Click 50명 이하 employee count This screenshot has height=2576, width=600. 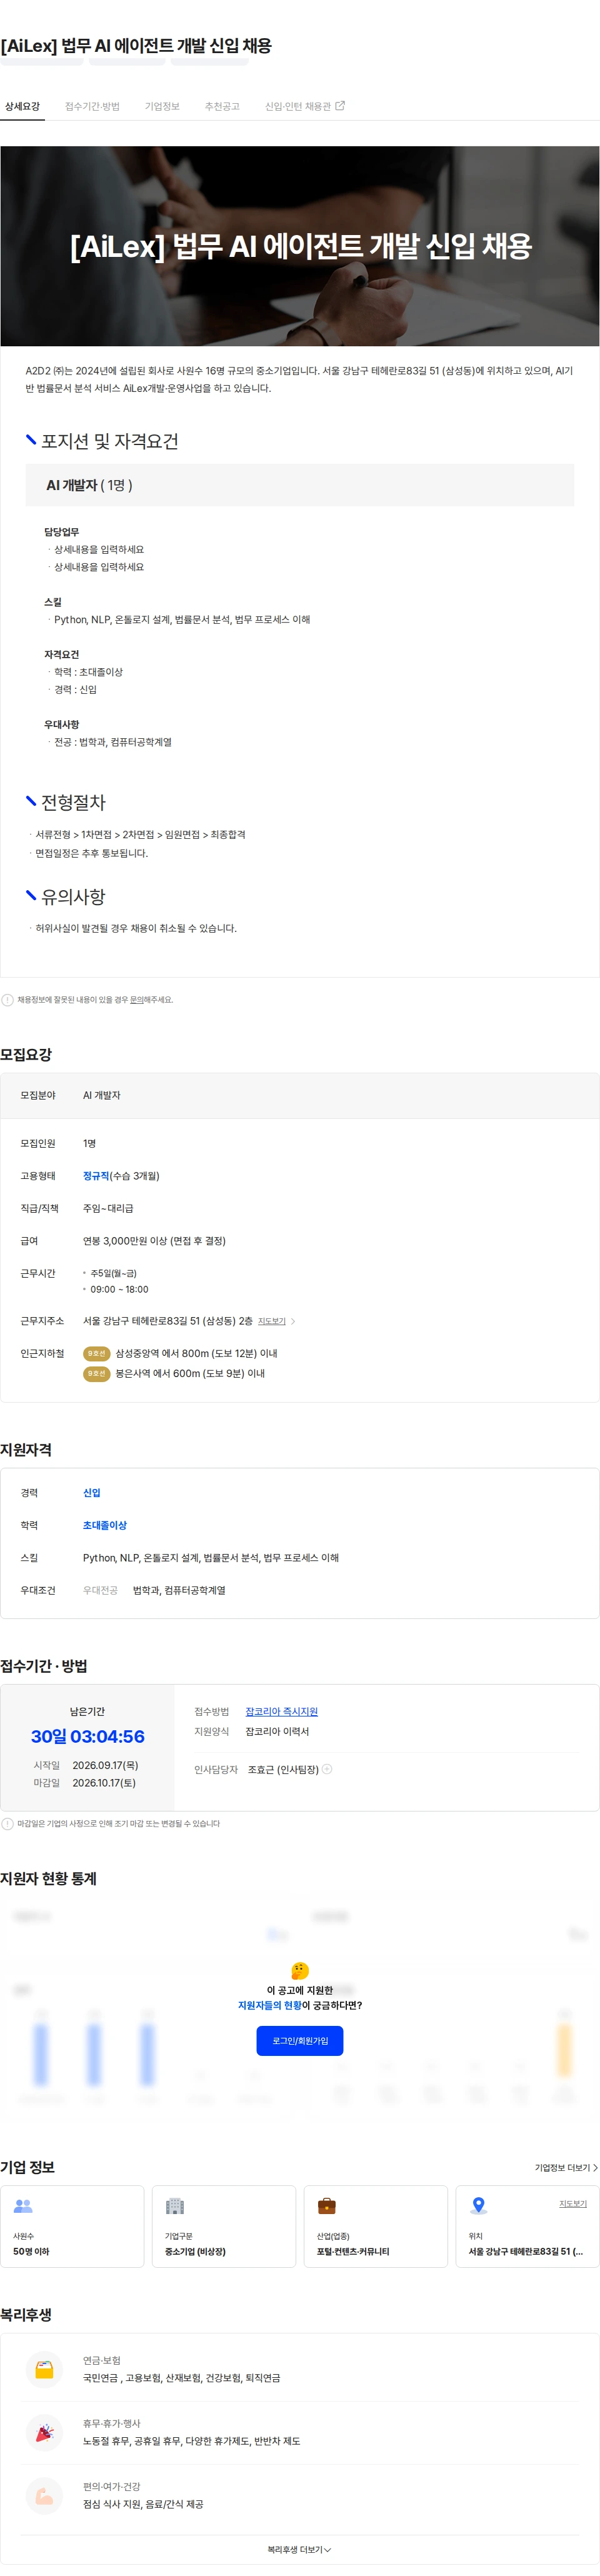(31, 2251)
